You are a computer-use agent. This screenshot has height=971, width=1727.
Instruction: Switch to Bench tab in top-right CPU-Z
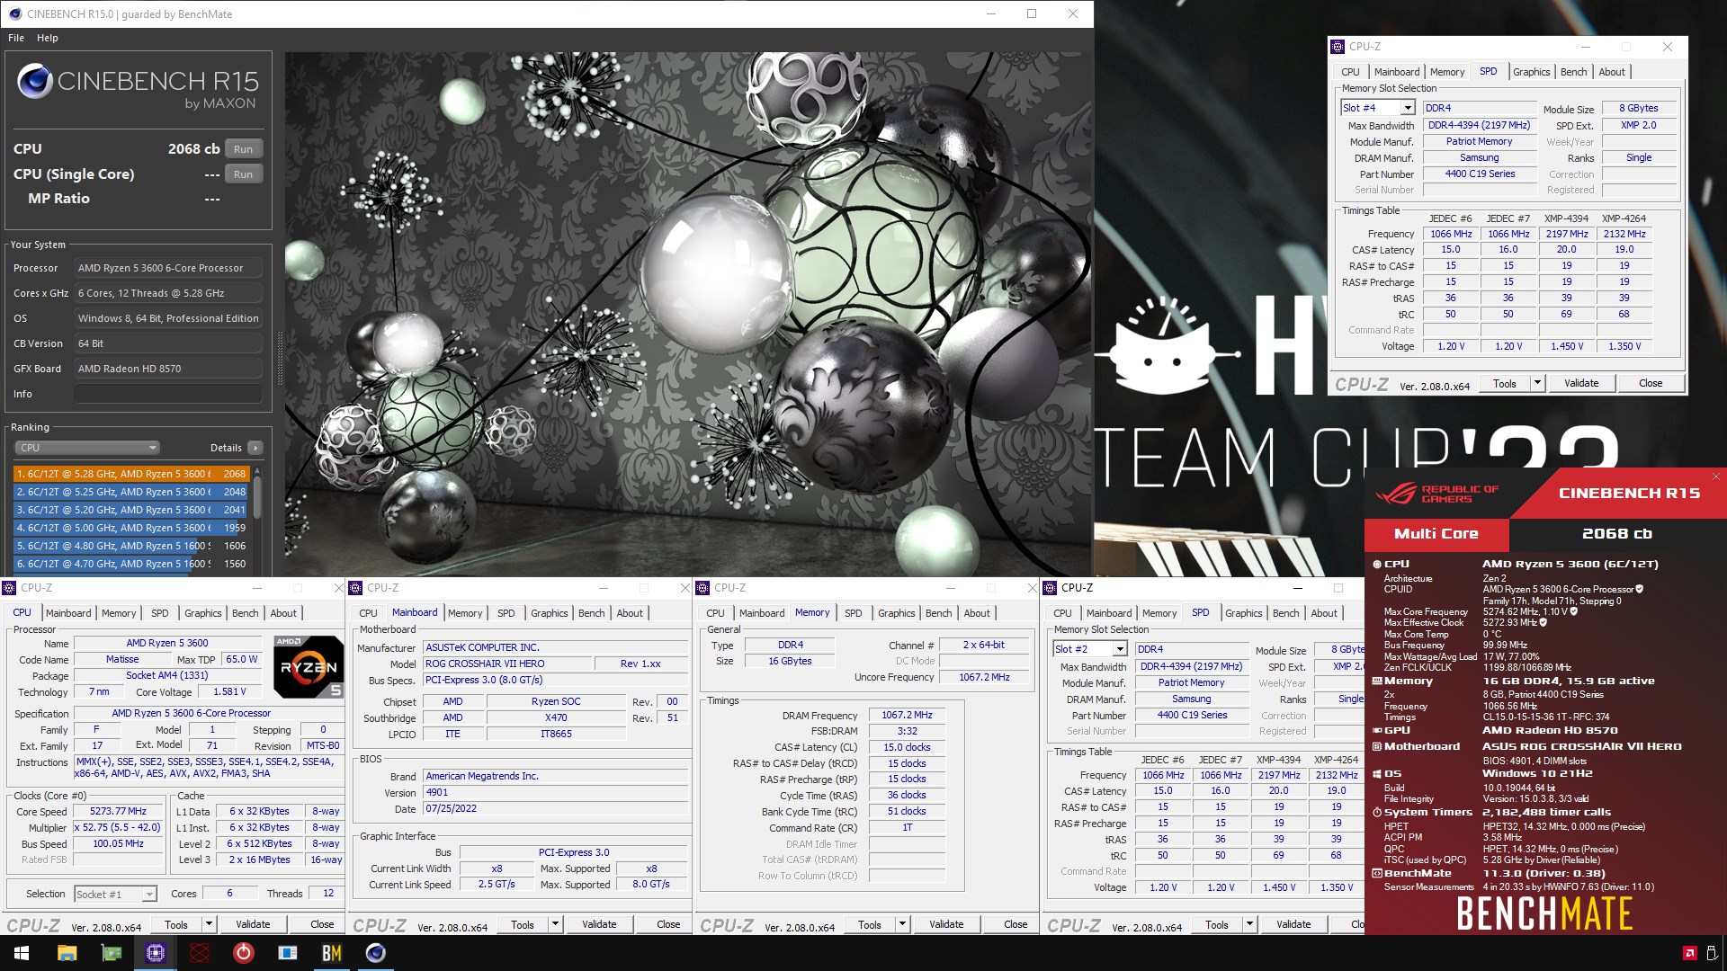(x=1573, y=72)
